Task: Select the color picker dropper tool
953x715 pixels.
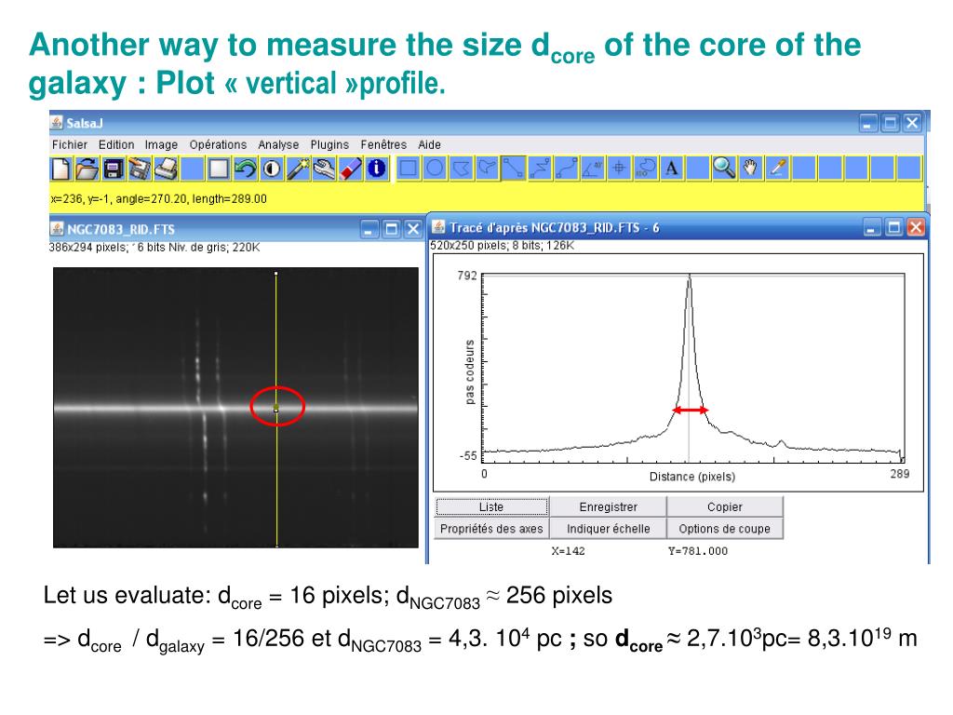Action: tap(777, 168)
